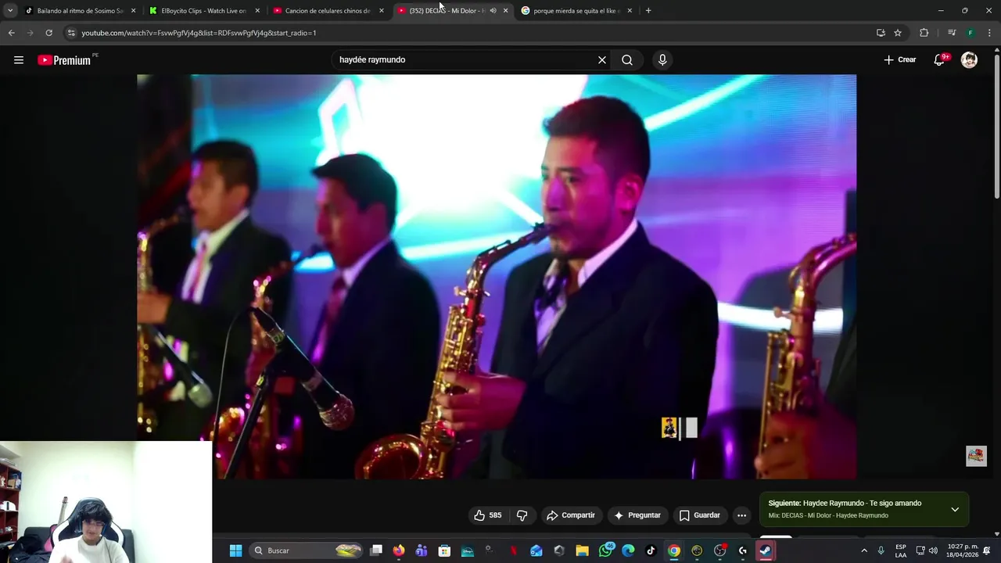Open the YouTube guide hamburger menu
Viewport: 1001px width, 563px height.
(19, 60)
